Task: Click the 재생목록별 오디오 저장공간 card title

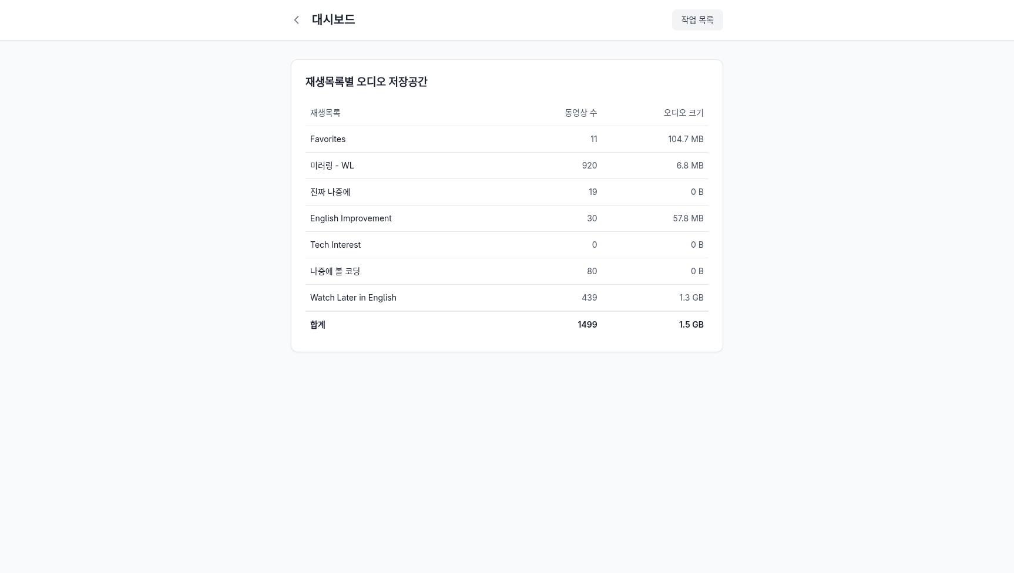Action: click(366, 82)
